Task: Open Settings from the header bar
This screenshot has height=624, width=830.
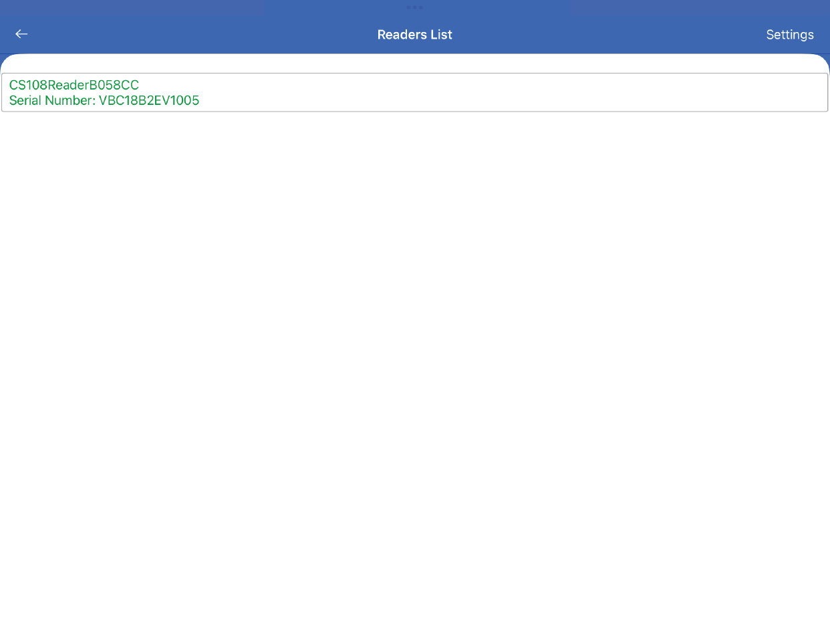Action: pyautogui.click(x=789, y=35)
